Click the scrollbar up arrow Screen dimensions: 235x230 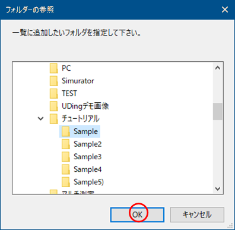click(x=218, y=68)
